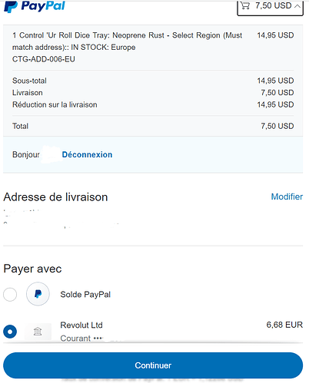
Task: Open the 7,50 USD cart total dropdown
Action: tap(271, 7)
